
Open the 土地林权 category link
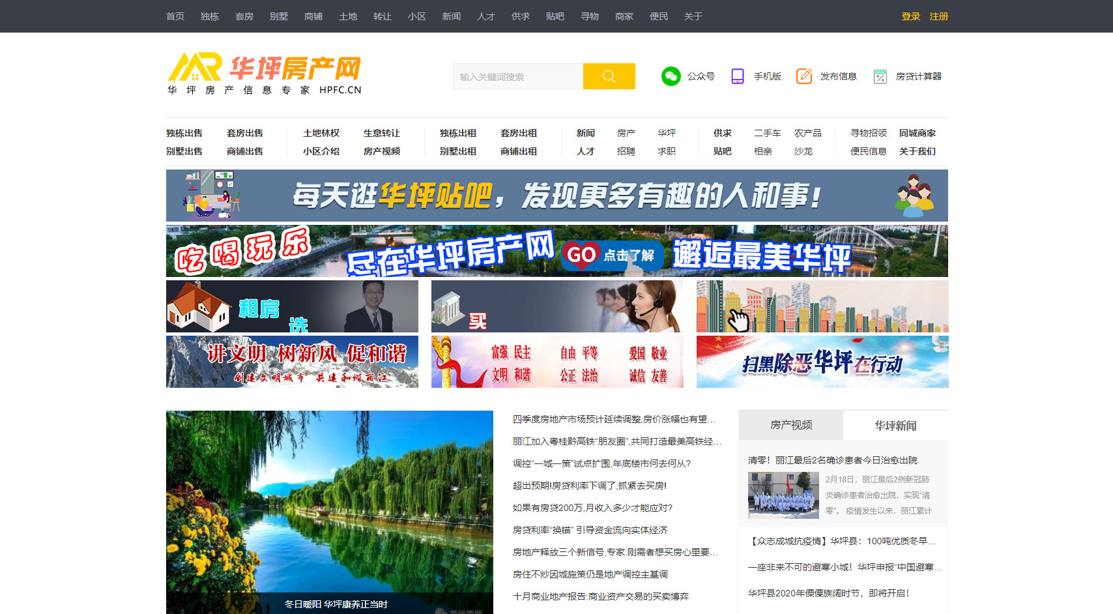[321, 133]
